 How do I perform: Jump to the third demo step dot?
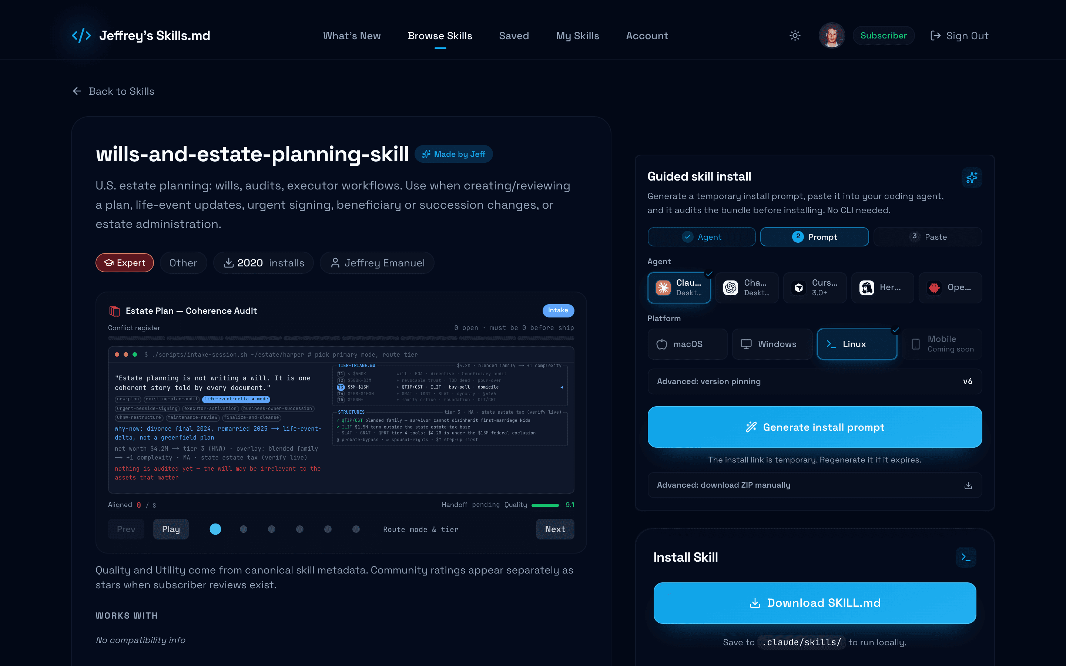tap(271, 529)
